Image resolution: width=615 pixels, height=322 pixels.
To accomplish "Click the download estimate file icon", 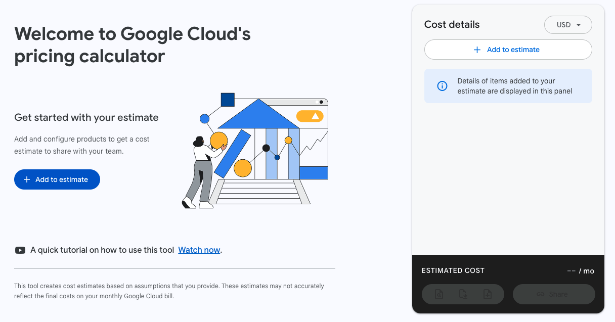I will click(463, 294).
